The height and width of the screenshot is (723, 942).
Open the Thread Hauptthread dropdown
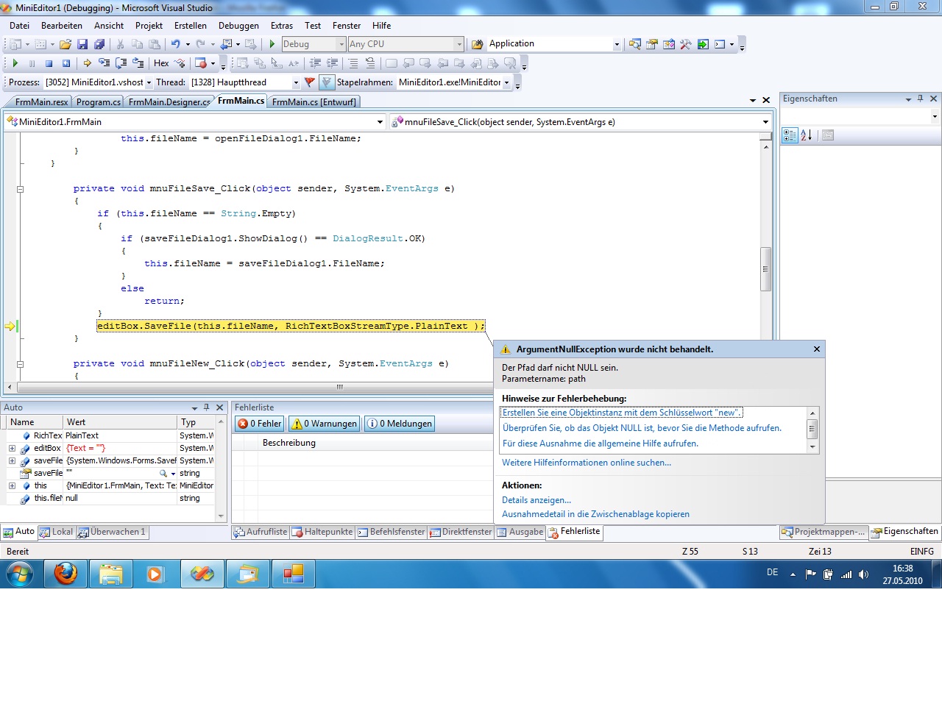coord(296,82)
